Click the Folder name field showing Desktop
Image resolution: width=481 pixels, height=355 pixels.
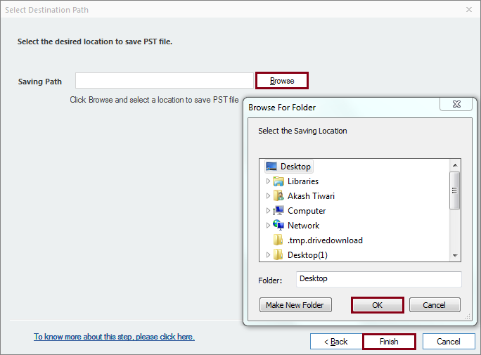click(379, 279)
